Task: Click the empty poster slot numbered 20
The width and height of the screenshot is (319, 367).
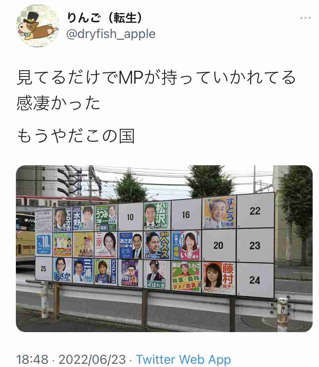Action: click(219, 245)
